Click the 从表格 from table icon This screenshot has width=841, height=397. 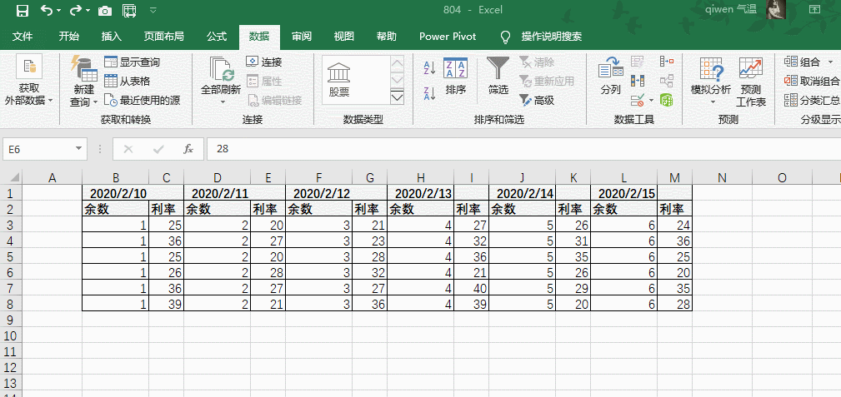[x=128, y=81]
